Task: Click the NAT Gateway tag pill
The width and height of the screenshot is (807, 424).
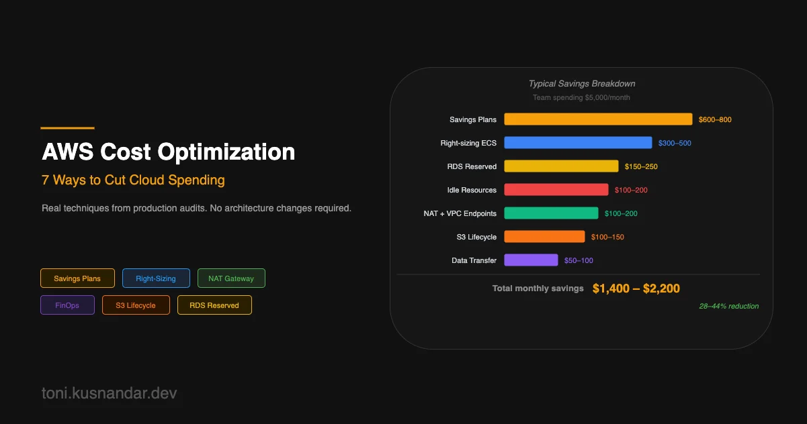Action: point(231,278)
